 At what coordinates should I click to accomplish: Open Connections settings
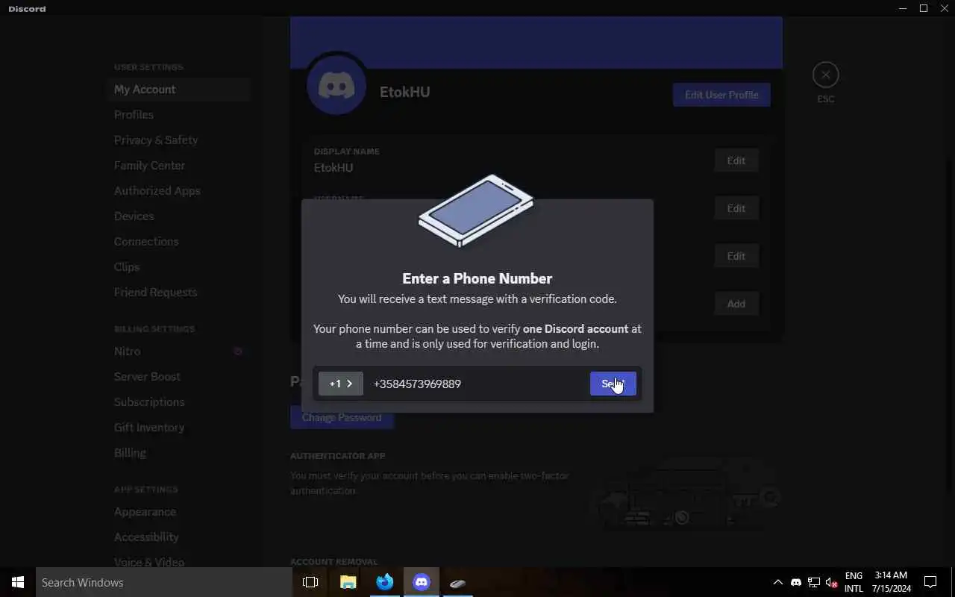(178, 241)
